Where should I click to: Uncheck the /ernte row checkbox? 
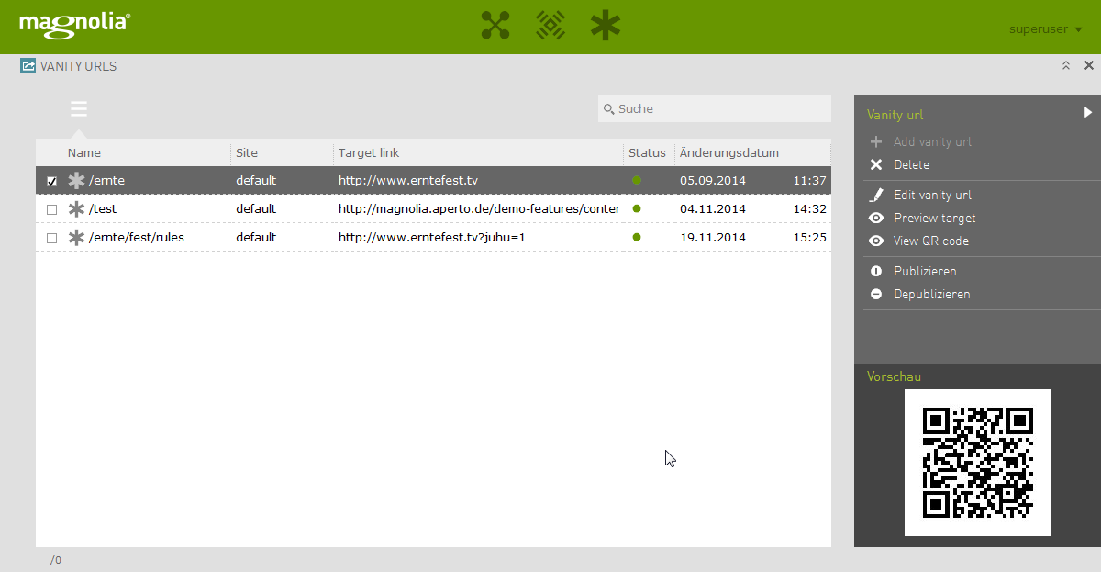coord(52,182)
